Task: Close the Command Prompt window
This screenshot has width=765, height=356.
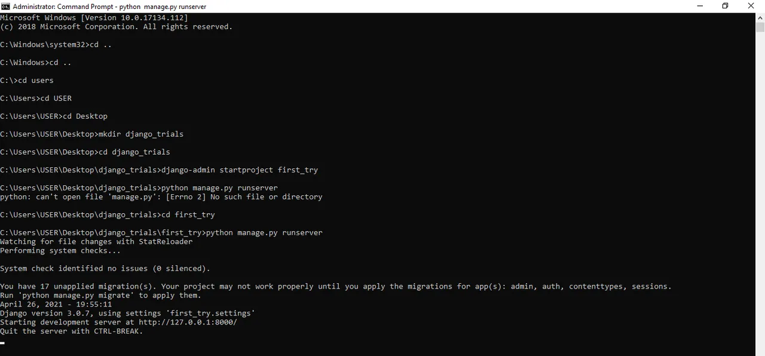Action: coord(751,6)
